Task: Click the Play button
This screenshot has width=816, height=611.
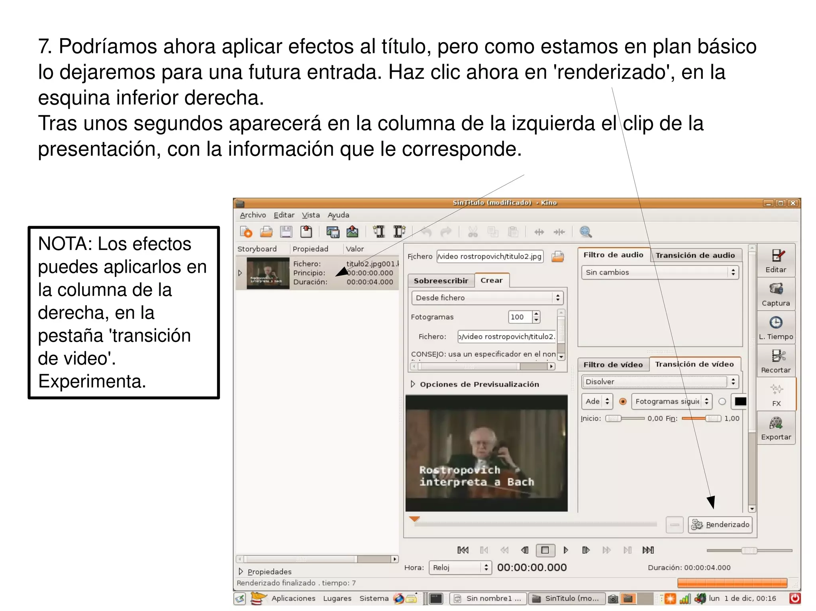Action: coord(566,550)
